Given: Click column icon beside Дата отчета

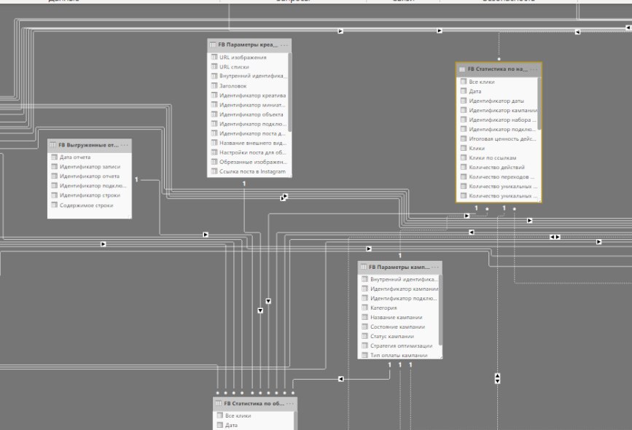Looking at the screenshot, I should point(55,157).
